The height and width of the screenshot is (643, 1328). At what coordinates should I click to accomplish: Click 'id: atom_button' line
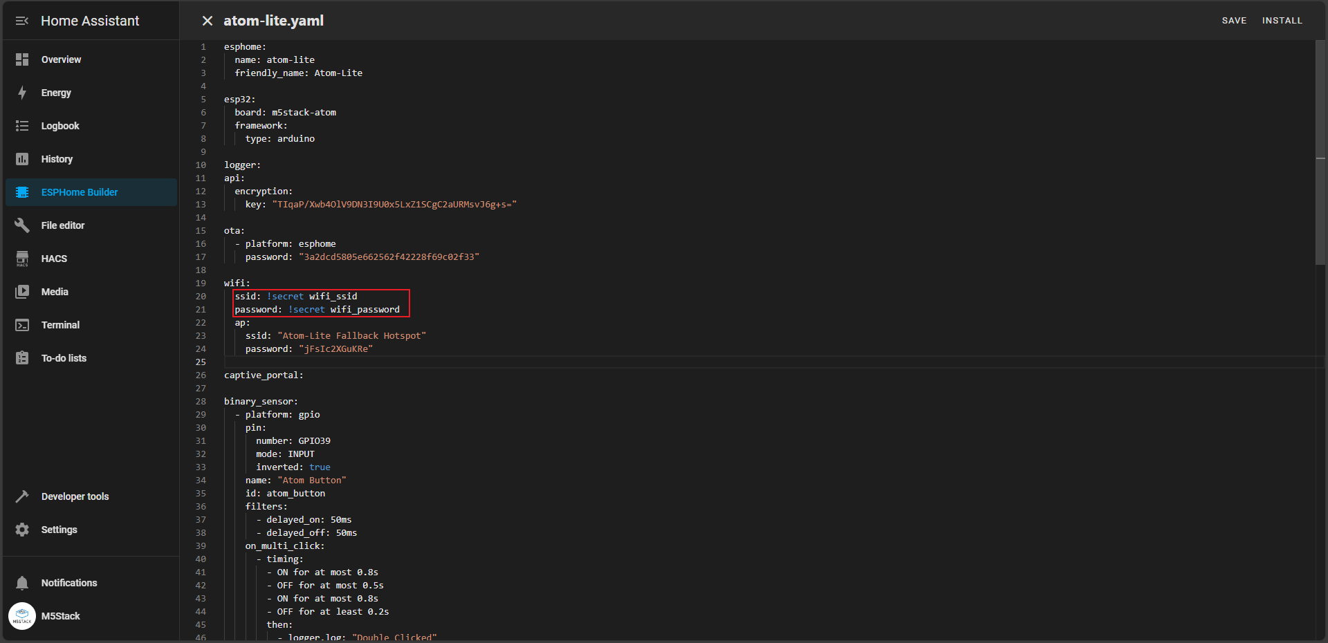[x=285, y=493]
